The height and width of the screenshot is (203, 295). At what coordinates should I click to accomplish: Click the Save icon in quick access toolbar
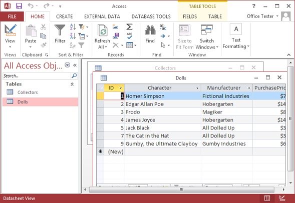click(19, 6)
